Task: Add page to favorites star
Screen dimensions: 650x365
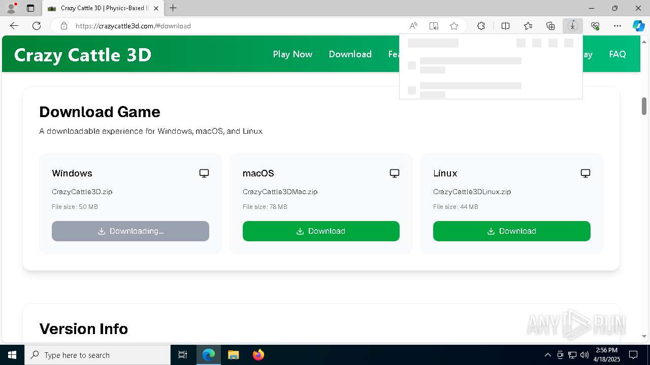Action: [x=454, y=26]
